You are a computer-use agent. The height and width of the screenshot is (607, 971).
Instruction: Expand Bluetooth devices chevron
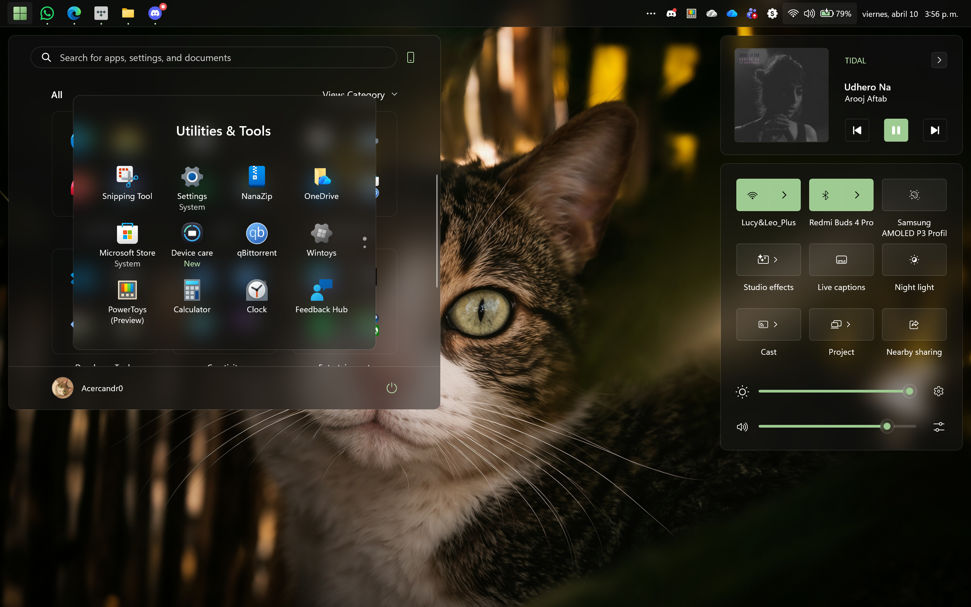(857, 195)
